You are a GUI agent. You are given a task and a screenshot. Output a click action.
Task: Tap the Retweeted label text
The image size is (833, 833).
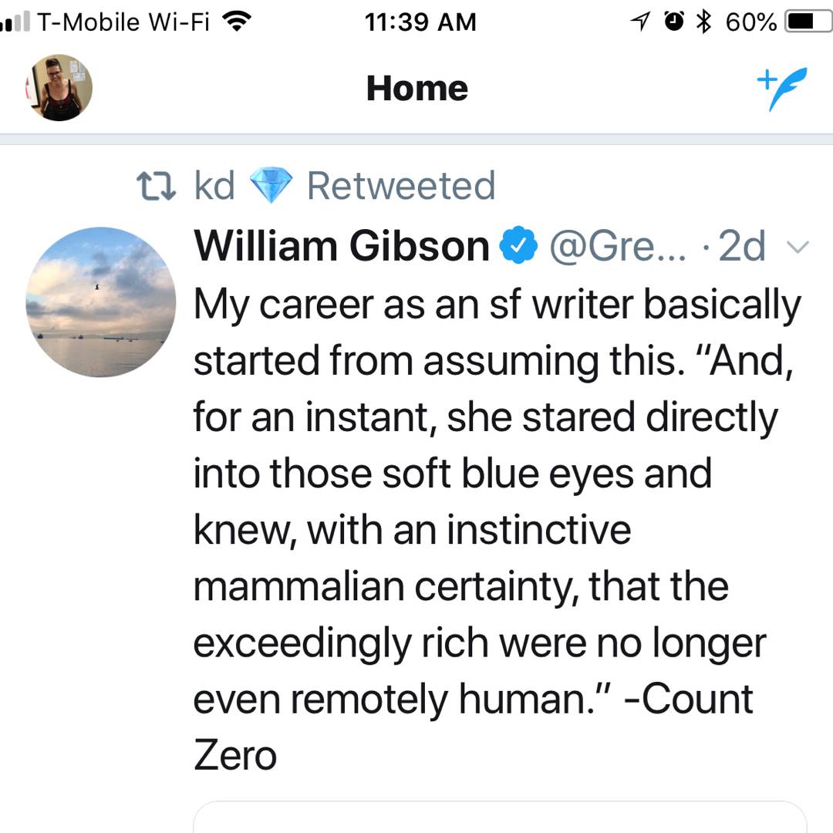tap(400, 187)
